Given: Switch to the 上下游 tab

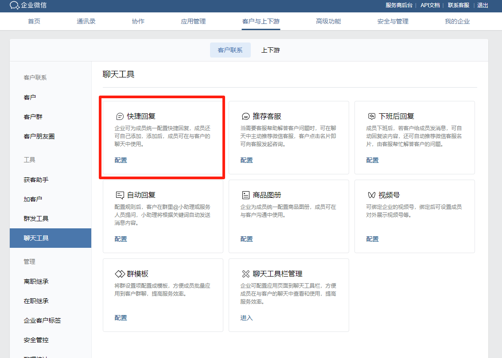Looking at the screenshot, I should click(x=270, y=50).
